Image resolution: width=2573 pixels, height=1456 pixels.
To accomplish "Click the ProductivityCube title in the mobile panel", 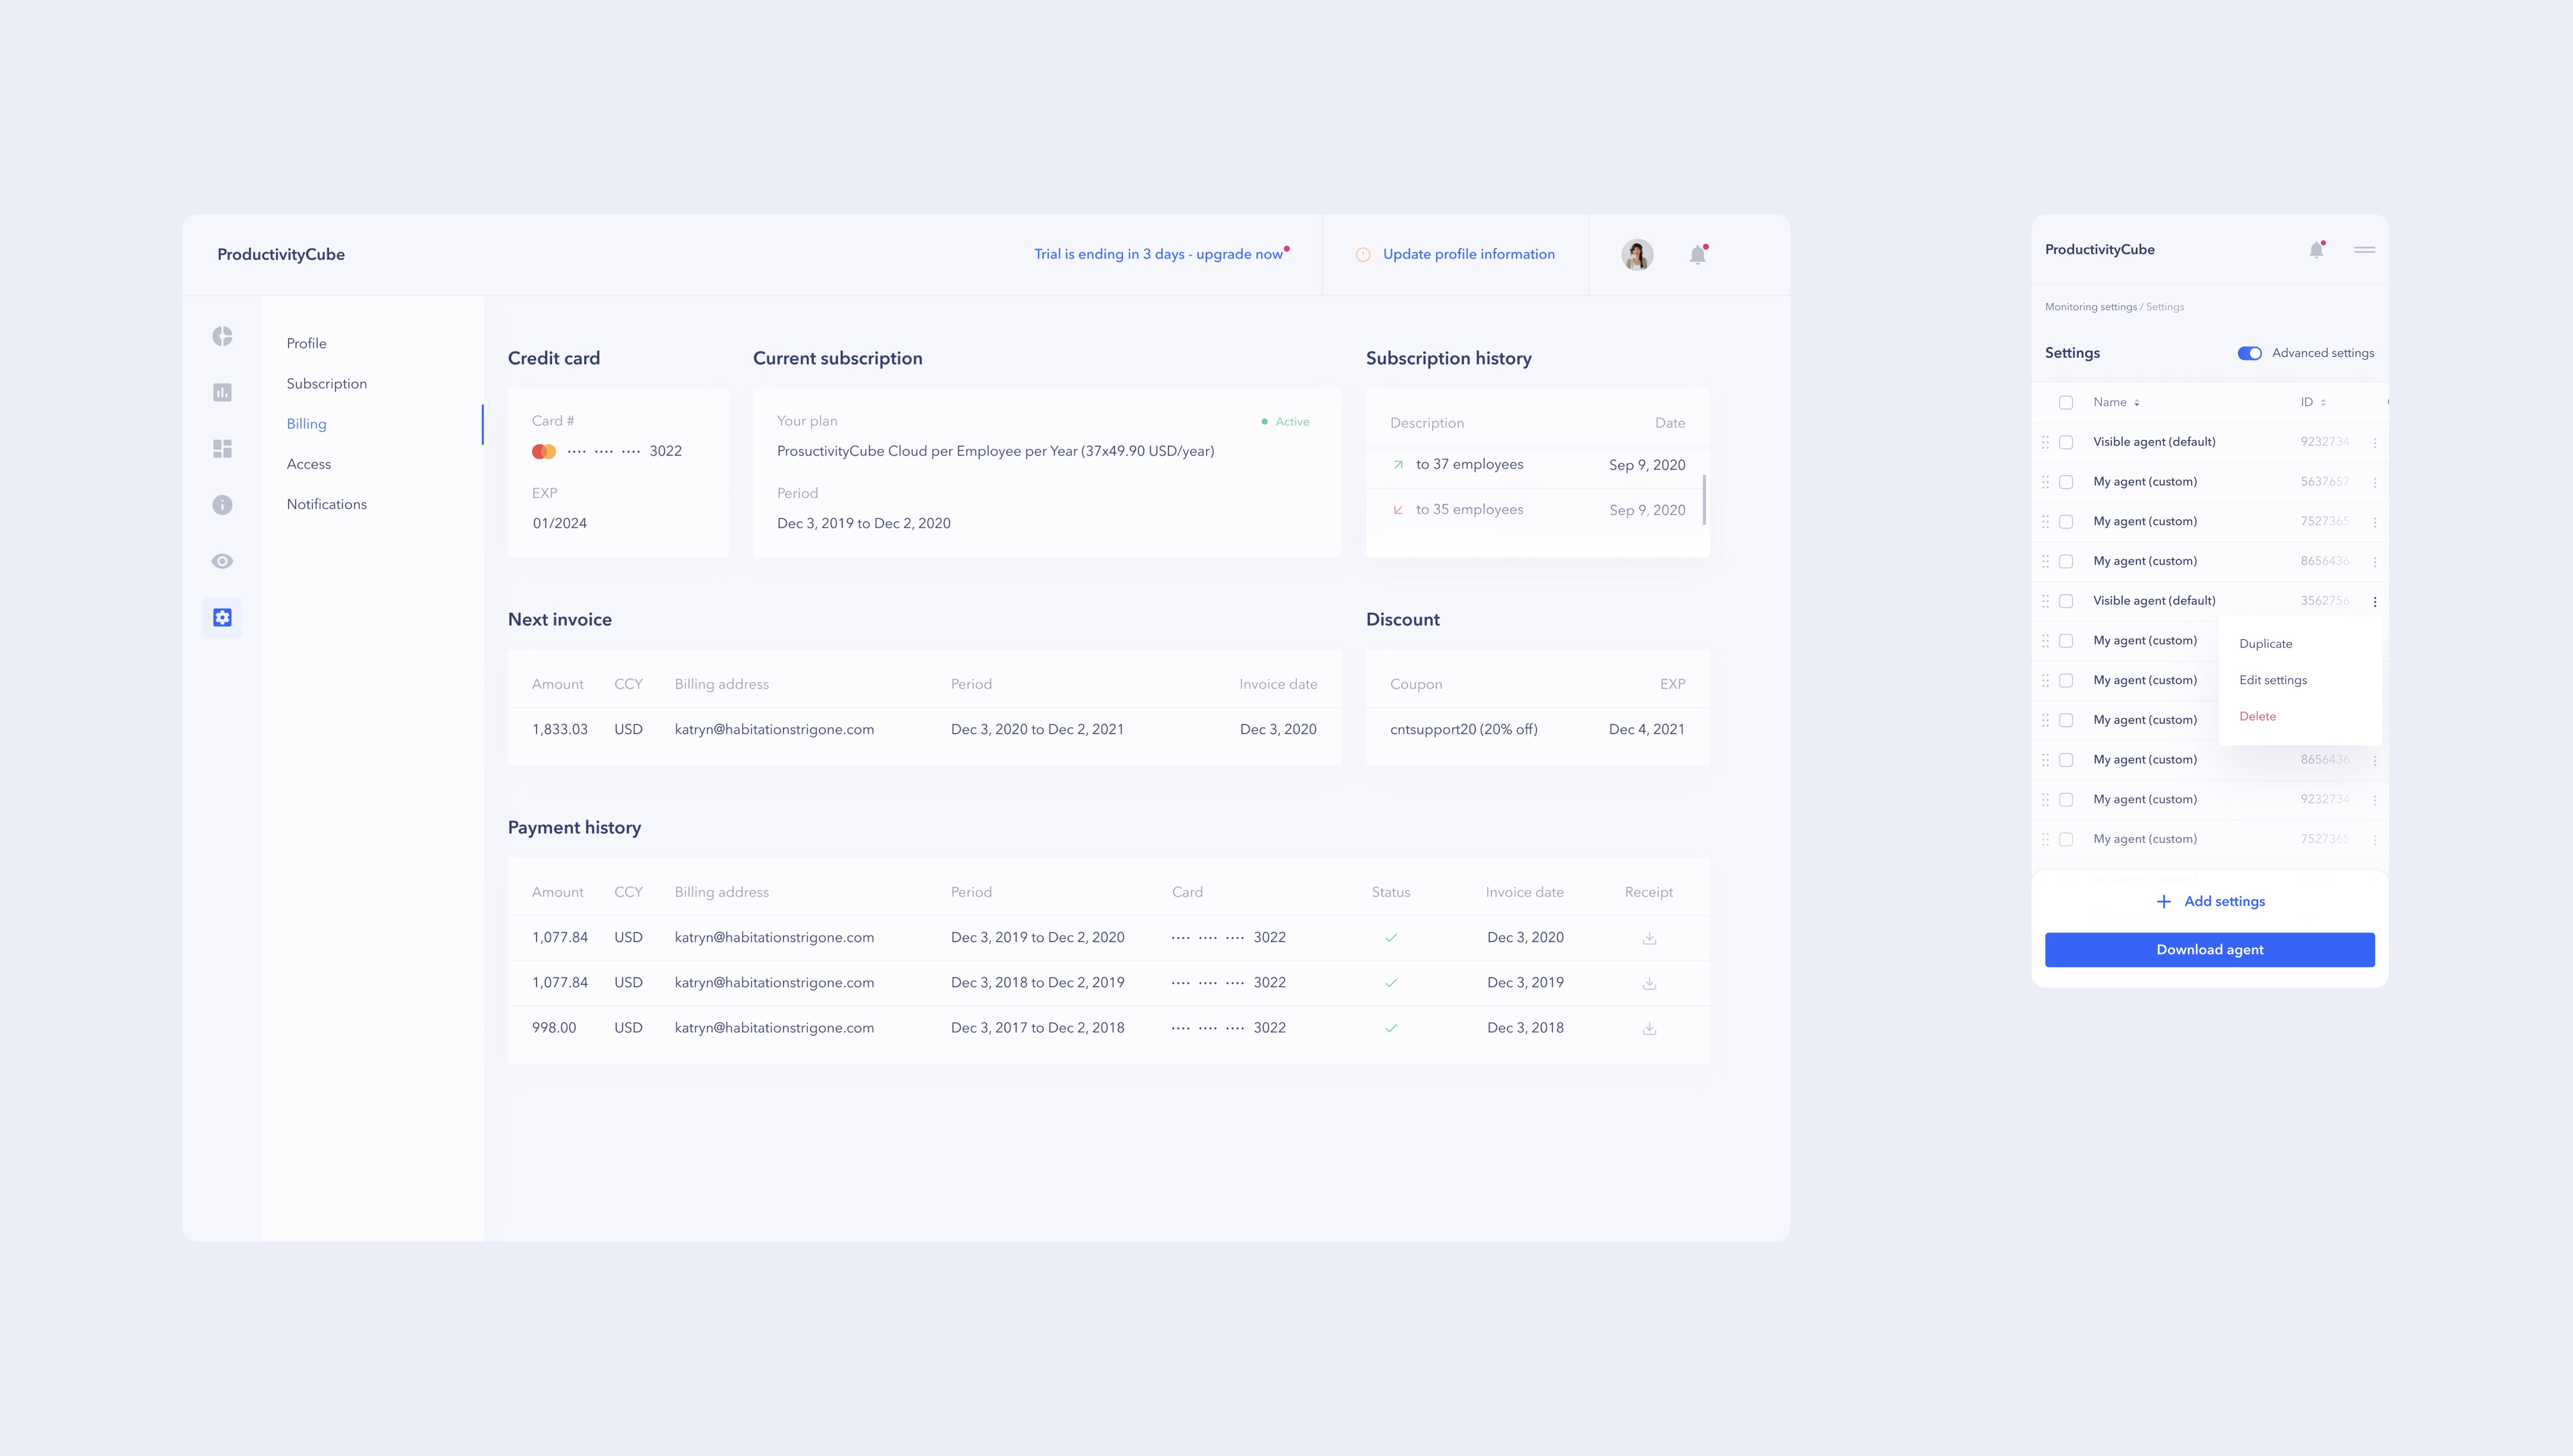I will pyautogui.click(x=2099, y=250).
